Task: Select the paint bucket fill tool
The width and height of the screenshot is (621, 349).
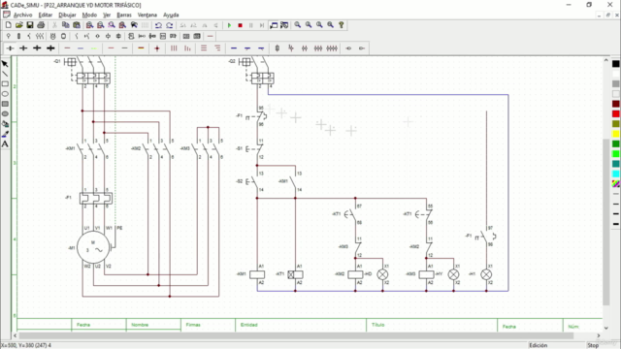Action: (5, 124)
